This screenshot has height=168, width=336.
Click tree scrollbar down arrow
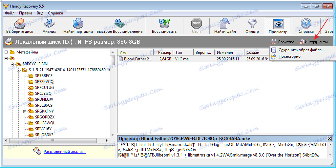click(113, 135)
